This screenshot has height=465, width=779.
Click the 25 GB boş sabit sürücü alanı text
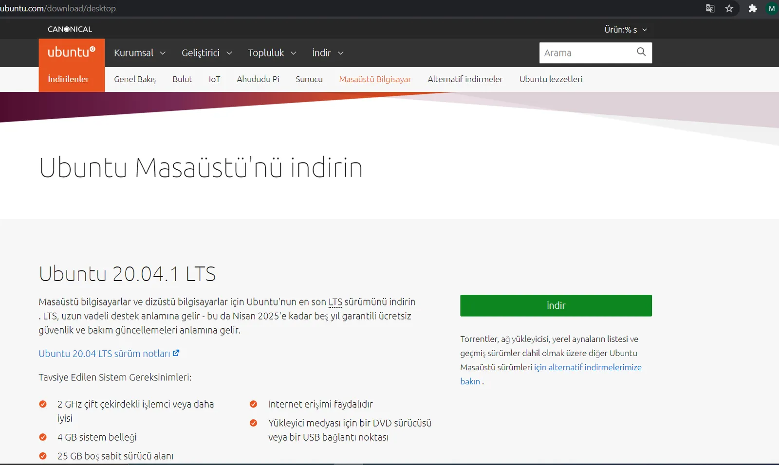115,456
